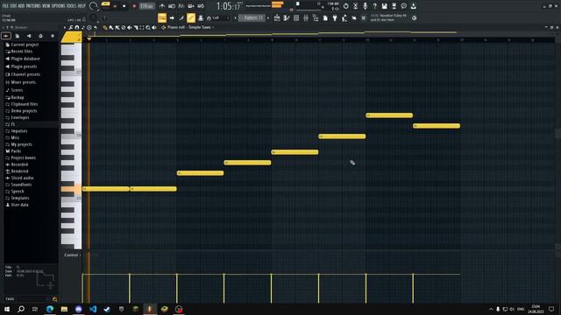Open the OPTIONS menu
Viewport: 561px width, 315px height.
tap(59, 6)
